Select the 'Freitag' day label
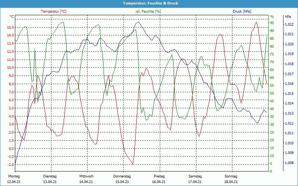 [159, 176]
